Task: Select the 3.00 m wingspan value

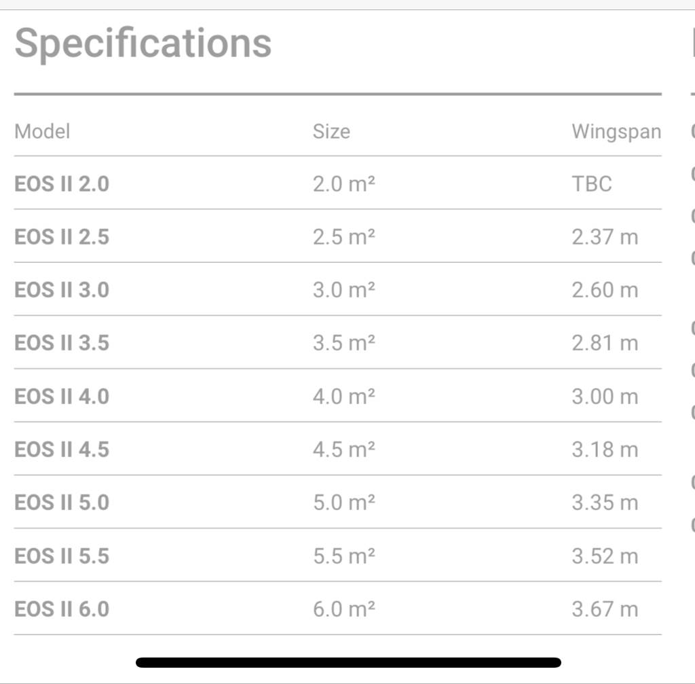Action: click(605, 396)
